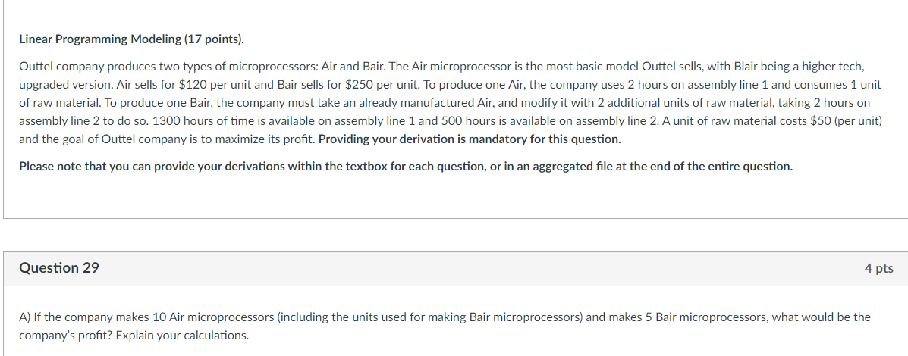This screenshot has width=908, height=356.
Task: Click the 'Explain your calculations.' sentence
Action: pyautogui.click(x=184, y=335)
